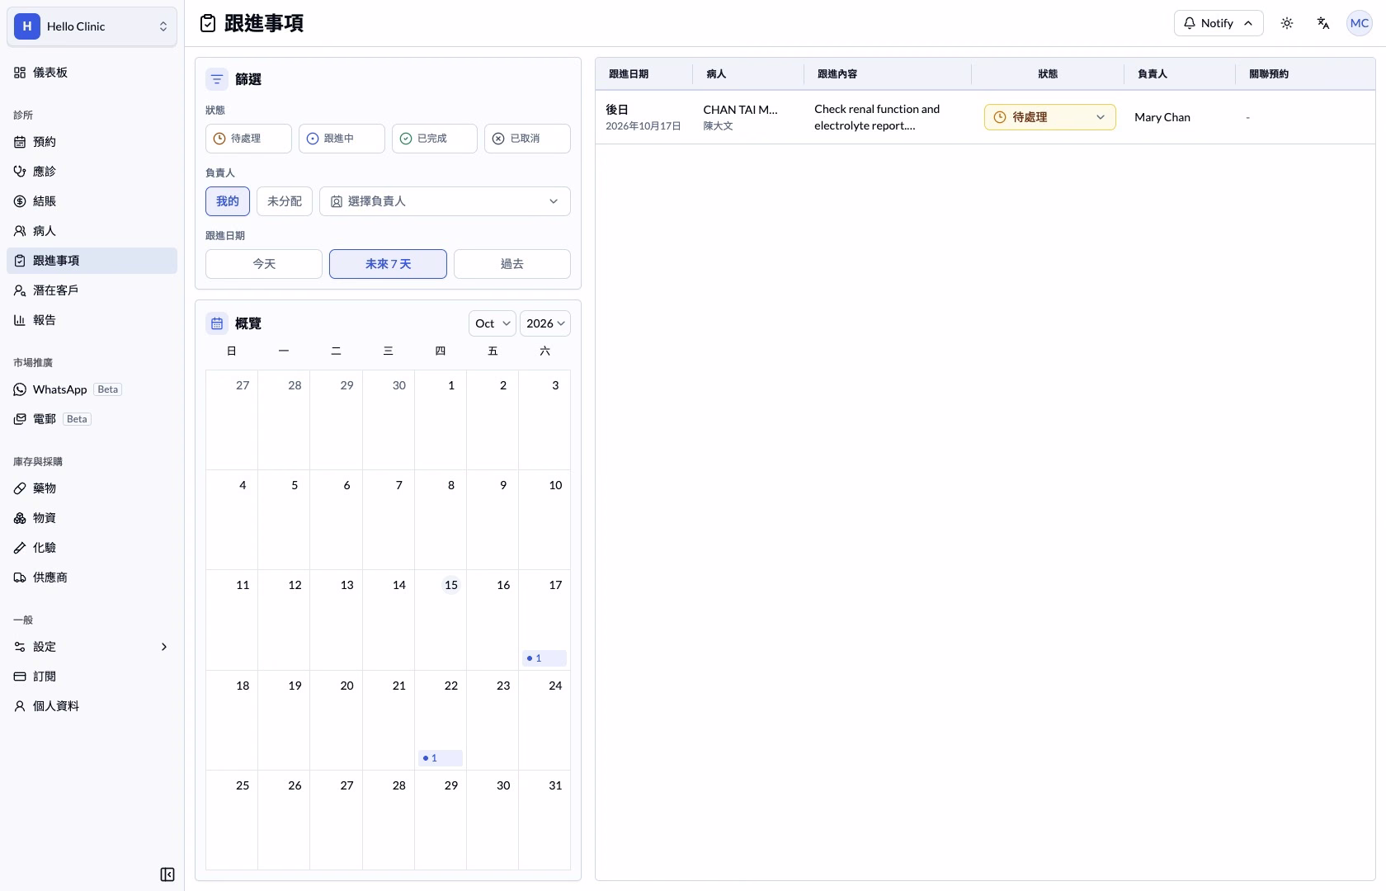The height and width of the screenshot is (891, 1386).
Task: Select 過去 date filter
Action: coord(512,264)
